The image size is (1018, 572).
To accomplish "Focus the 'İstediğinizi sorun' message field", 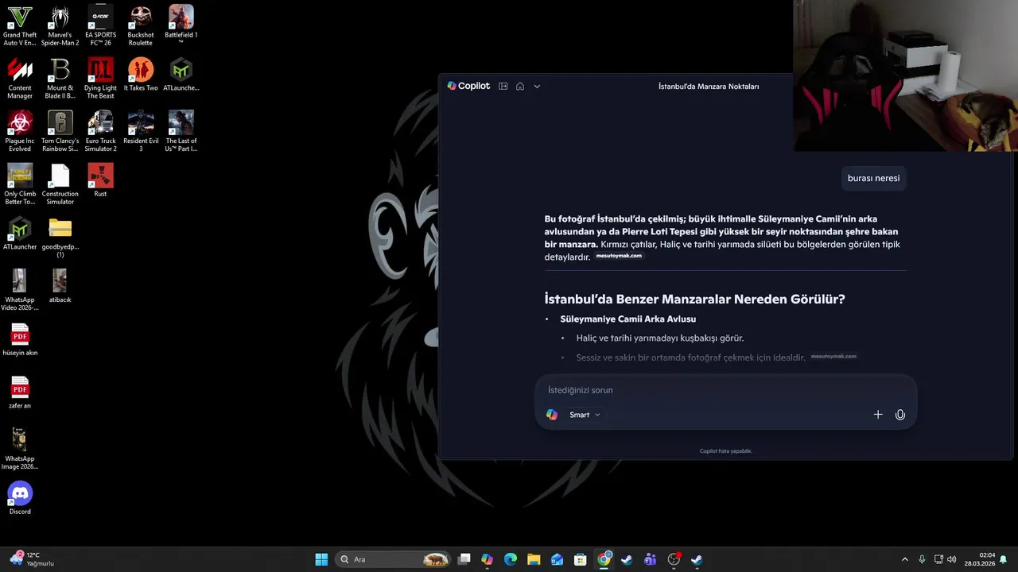I will point(725,390).
